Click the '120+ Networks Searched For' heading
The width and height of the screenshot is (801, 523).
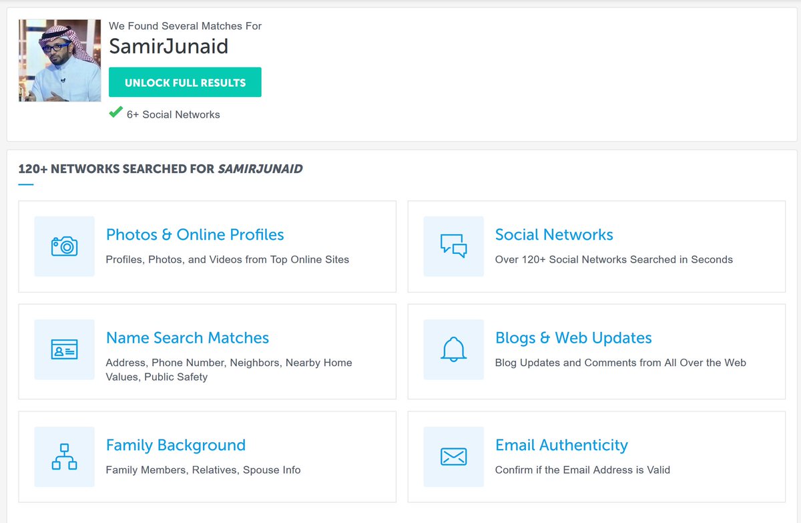[160, 169]
